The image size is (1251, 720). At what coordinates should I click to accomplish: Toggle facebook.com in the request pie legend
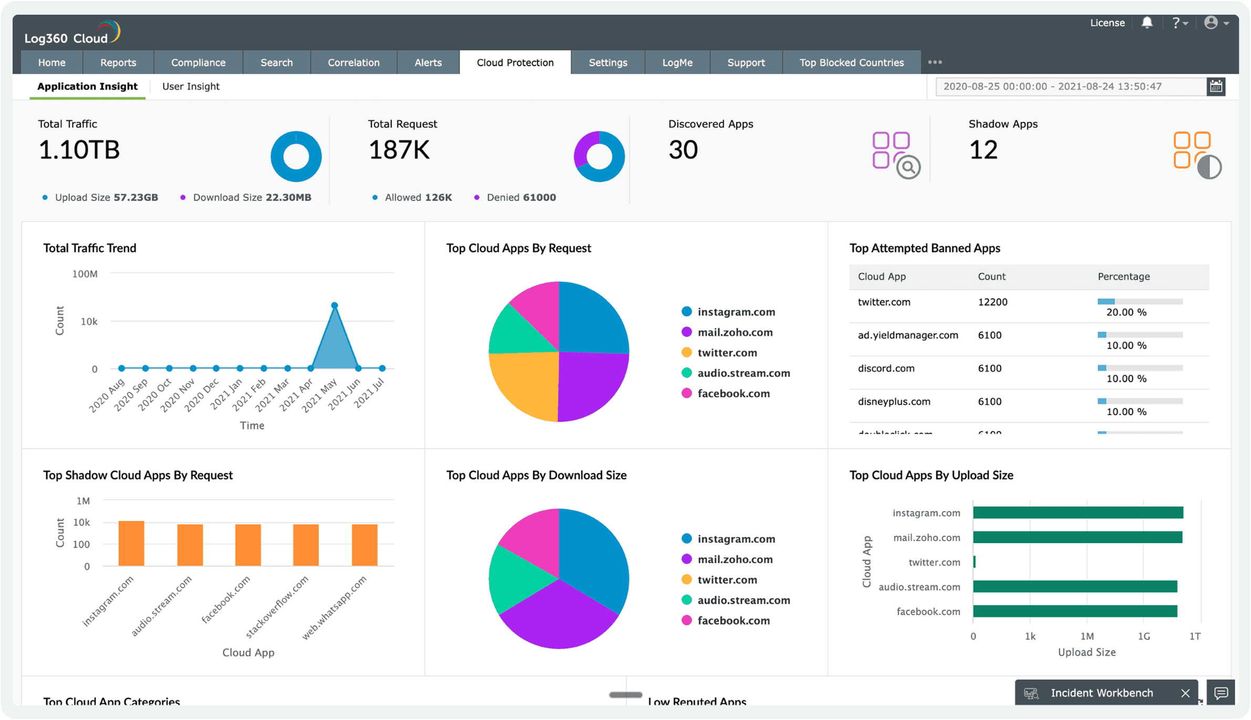coord(732,393)
